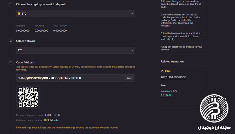The width and height of the screenshot is (235, 134).
Task: Click the circular Bitcoin magazine logo
Action: coord(214,108)
